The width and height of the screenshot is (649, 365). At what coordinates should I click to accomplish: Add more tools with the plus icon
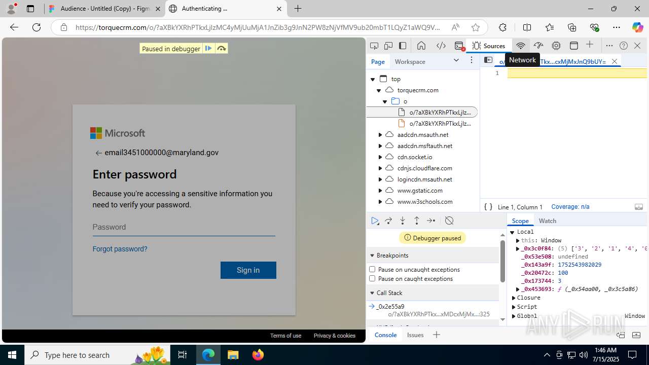click(x=590, y=45)
